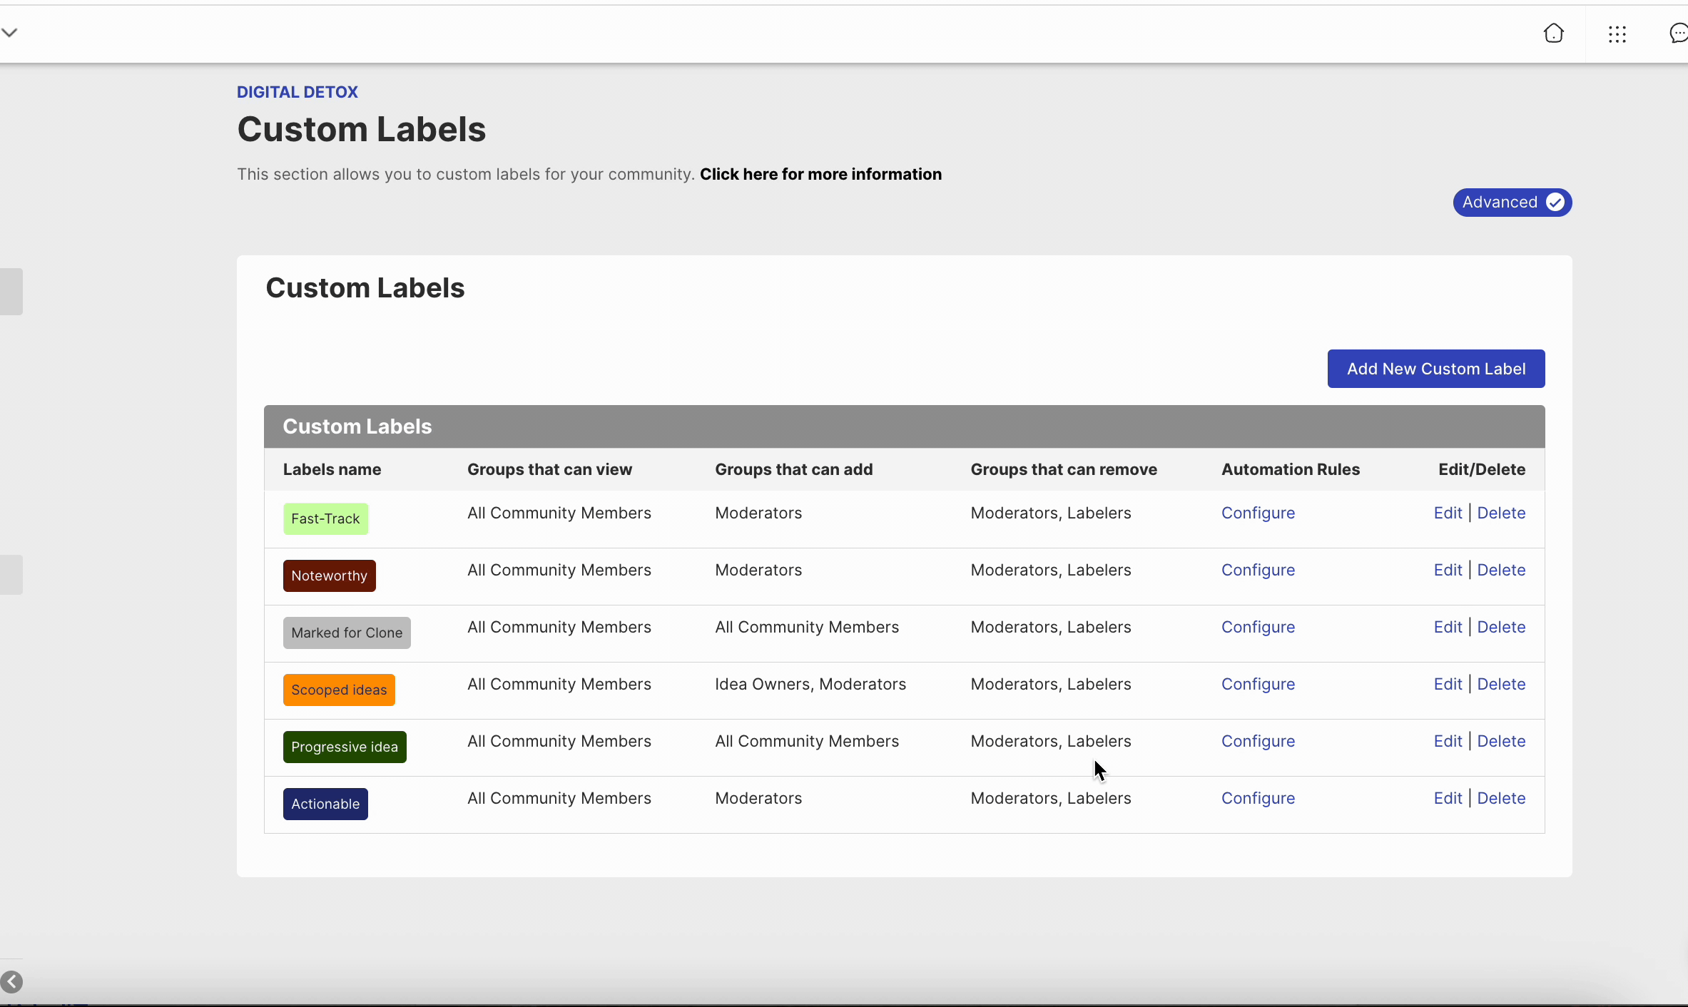Edit the Progressive idea label

coord(1448,741)
